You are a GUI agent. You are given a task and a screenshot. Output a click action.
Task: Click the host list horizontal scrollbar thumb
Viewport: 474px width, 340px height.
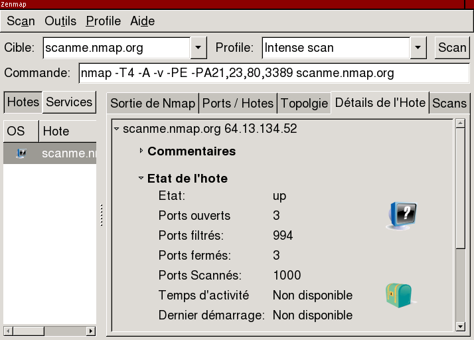(29, 331)
